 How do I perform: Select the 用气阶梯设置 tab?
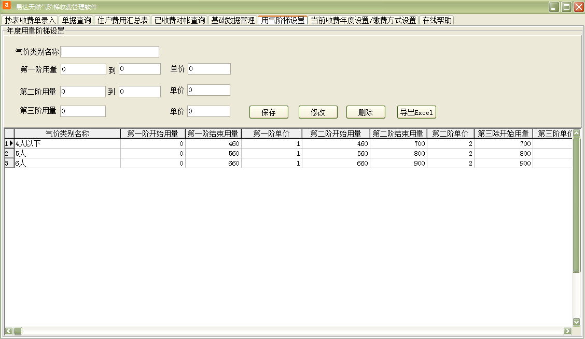point(283,20)
